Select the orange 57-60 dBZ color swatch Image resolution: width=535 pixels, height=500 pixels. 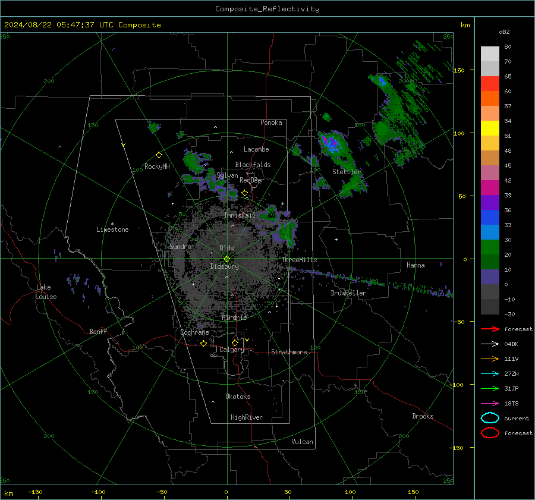tap(490, 99)
